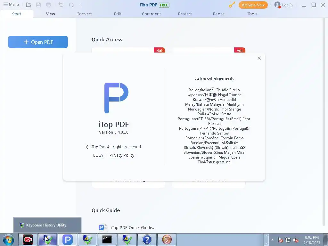Viewport: 328px width, 246px height.
Task: Show hidden system tray icons arrow
Action: click(x=272, y=240)
